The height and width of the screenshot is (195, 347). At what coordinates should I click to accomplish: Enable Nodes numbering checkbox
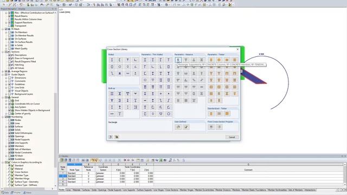[10, 120]
